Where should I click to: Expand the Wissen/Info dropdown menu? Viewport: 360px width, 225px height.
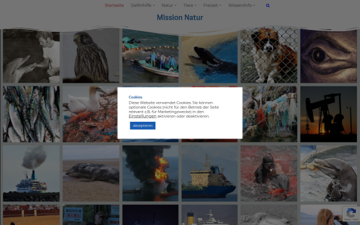click(242, 5)
